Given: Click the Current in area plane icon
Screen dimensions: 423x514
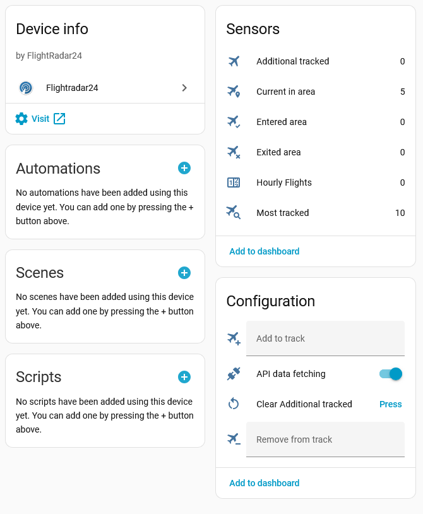Looking at the screenshot, I should tap(234, 92).
